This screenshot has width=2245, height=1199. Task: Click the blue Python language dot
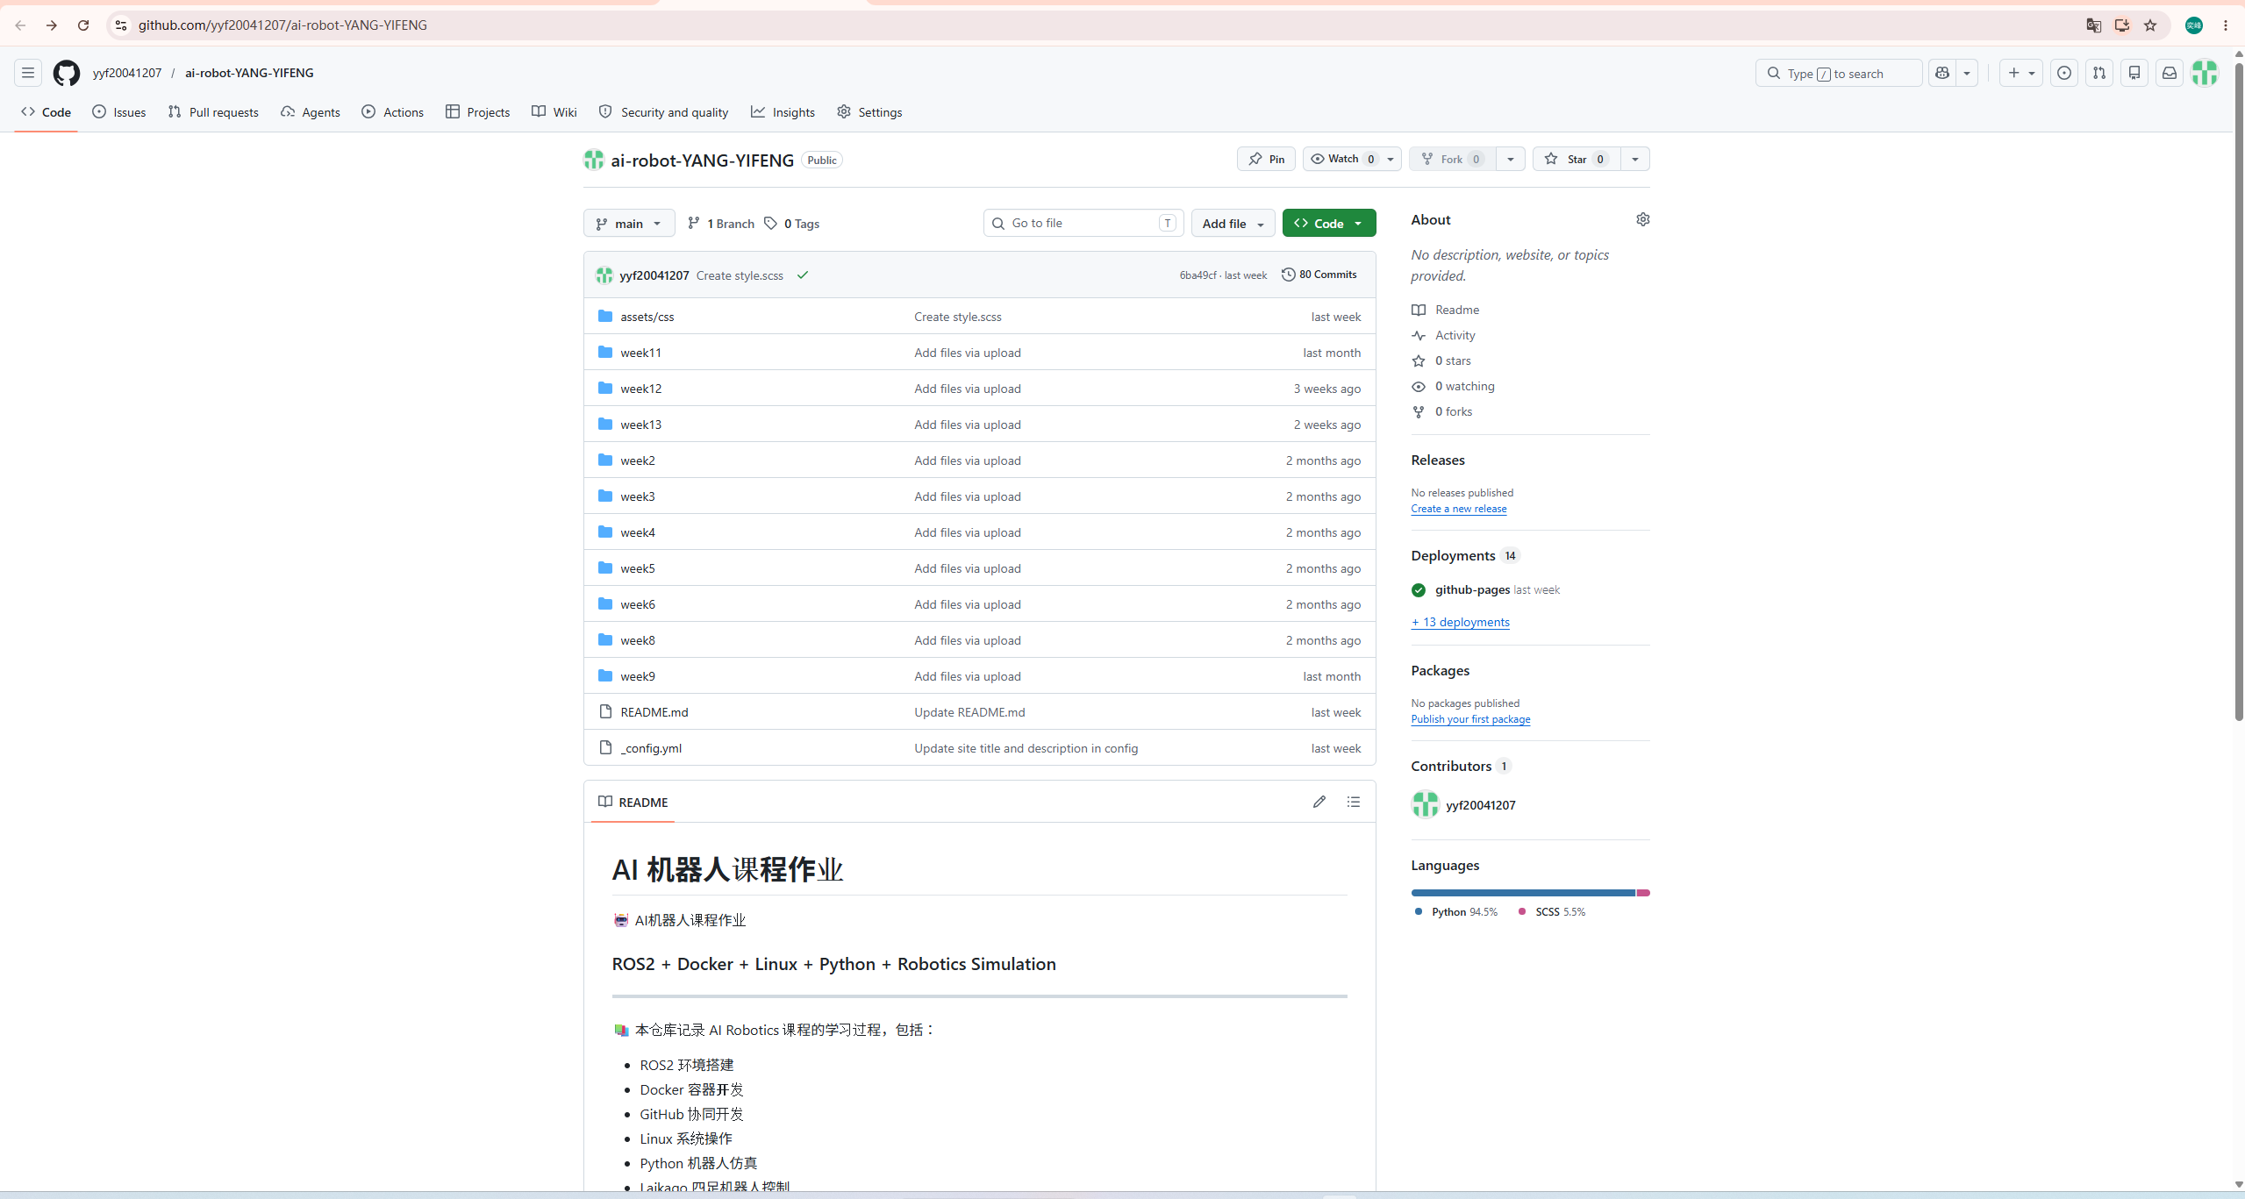tap(1419, 911)
